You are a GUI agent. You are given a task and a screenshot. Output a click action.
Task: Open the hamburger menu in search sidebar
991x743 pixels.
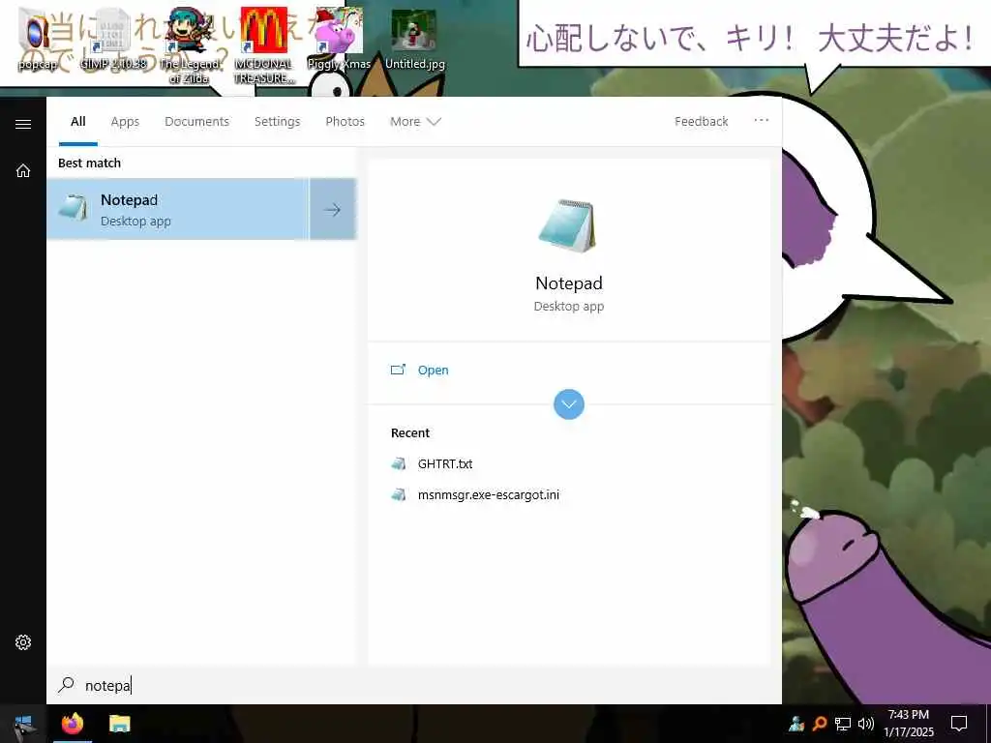point(23,124)
